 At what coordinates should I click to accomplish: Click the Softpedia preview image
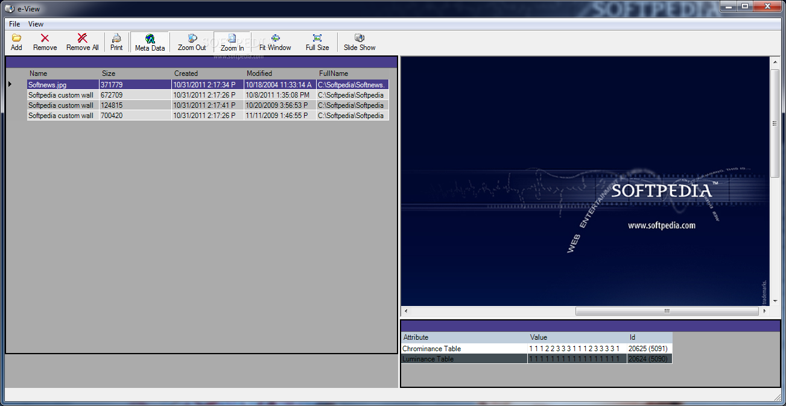coord(585,181)
